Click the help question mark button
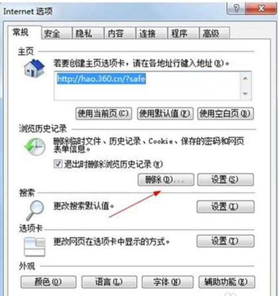 coord(236,9)
